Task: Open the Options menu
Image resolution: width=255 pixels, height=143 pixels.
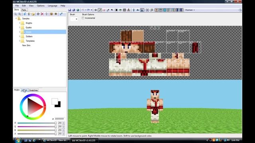Action: [x=41, y=6]
